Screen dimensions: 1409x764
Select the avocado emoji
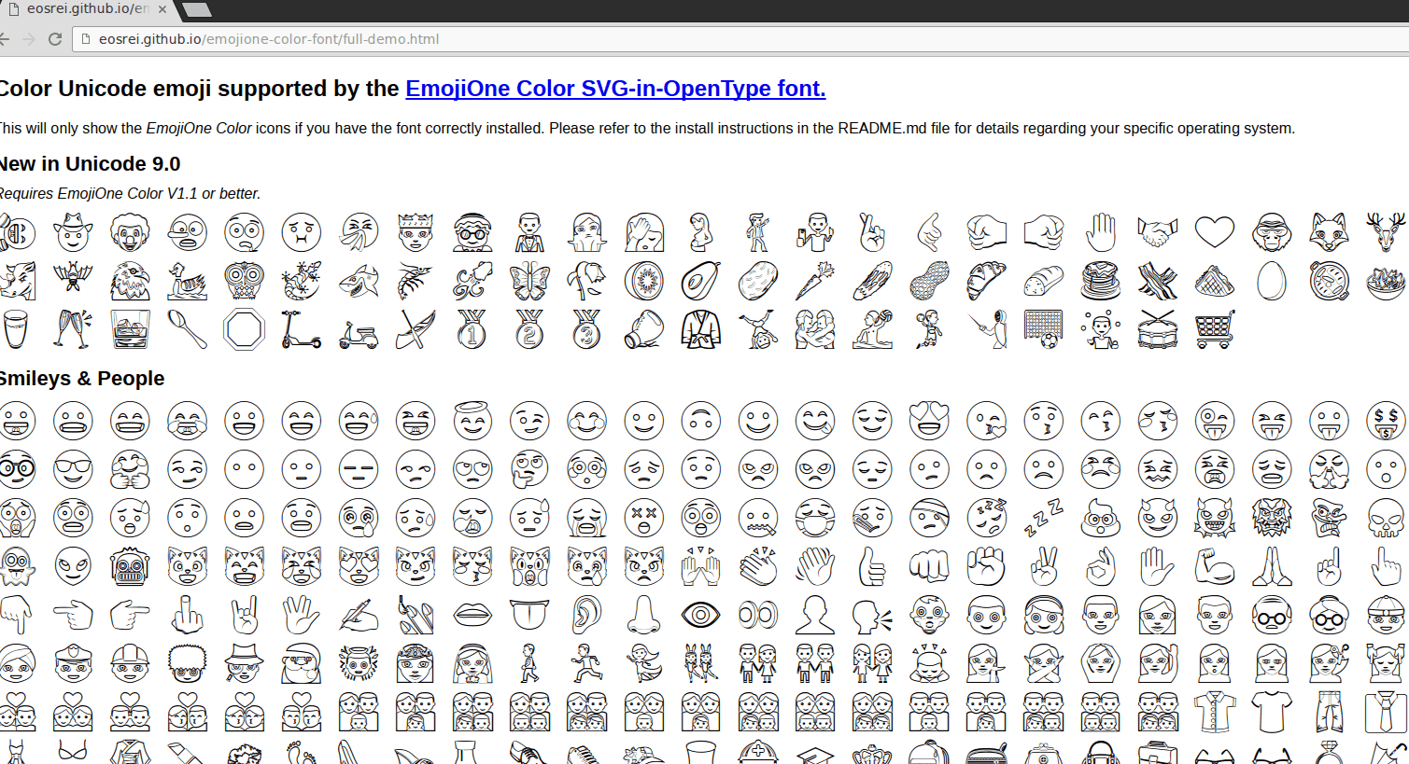(x=700, y=280)
